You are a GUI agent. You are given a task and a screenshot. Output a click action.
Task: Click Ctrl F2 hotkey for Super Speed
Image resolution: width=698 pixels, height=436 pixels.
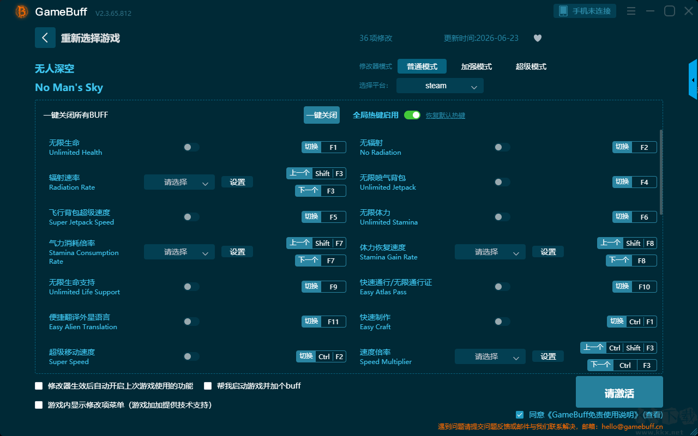pyautogui.click(x=321, y=356)
